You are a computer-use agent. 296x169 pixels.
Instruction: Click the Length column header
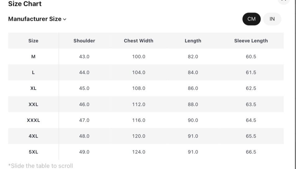(x=193, y=41)
